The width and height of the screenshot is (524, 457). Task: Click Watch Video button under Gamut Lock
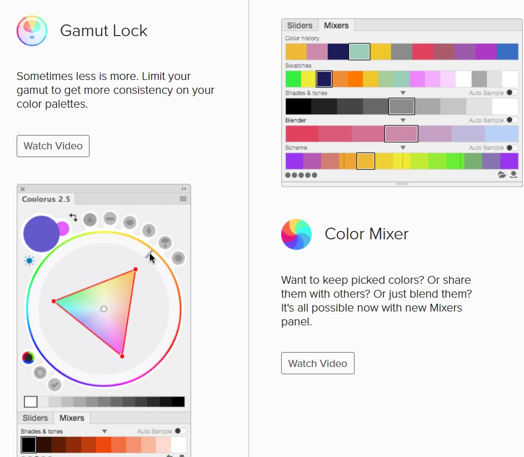click(53, 146)
